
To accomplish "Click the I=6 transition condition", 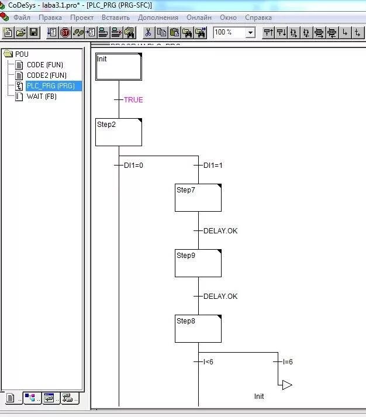I will [x=288, y=362].
